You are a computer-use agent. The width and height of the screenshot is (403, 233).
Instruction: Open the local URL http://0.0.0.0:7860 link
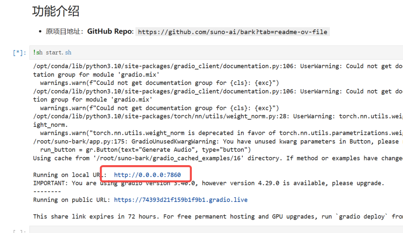(147, 175)
